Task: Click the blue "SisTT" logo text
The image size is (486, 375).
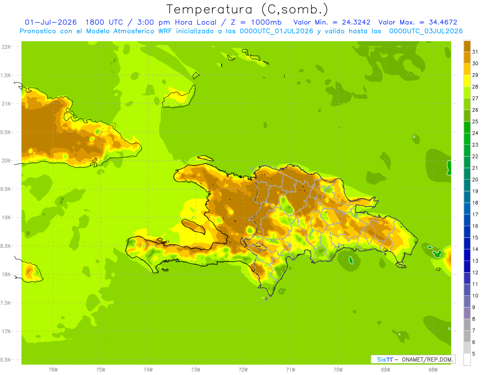Action: pos(385,359)
